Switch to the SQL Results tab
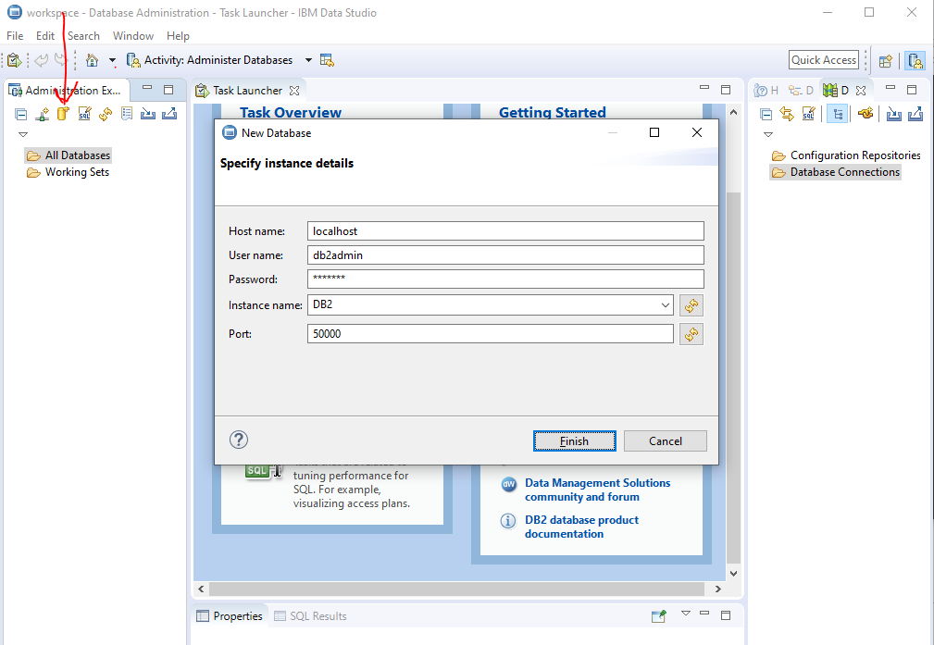 (310, 615)
